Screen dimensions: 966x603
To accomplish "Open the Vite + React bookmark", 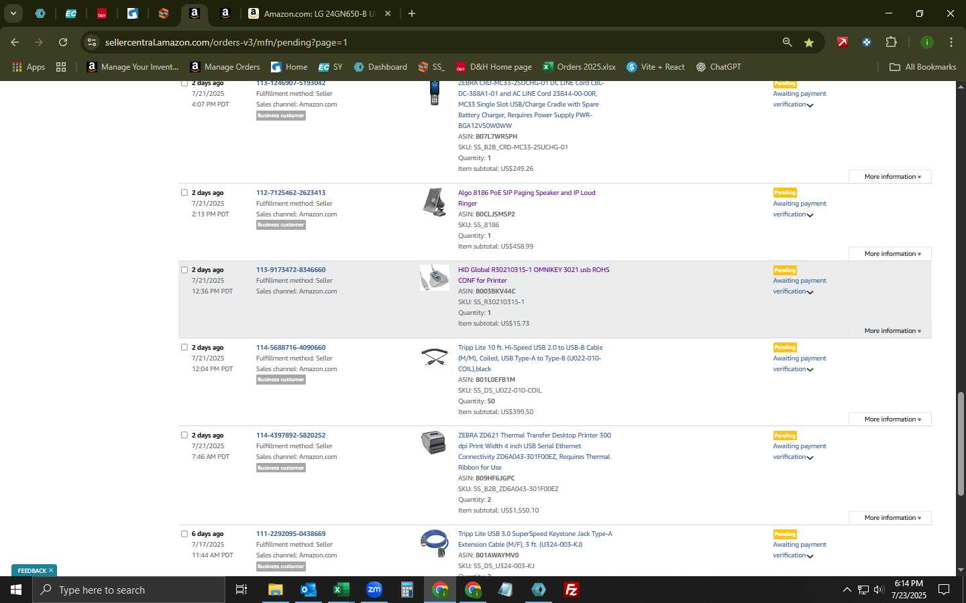I will pyautogui.click(x=655, y=67).
